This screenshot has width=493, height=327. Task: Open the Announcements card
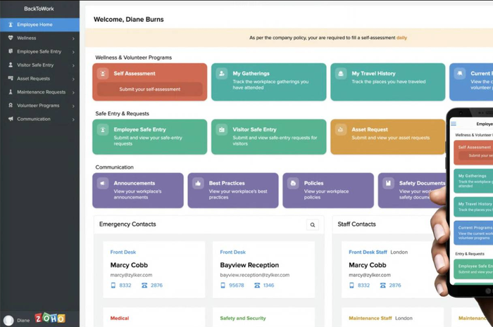138,191
